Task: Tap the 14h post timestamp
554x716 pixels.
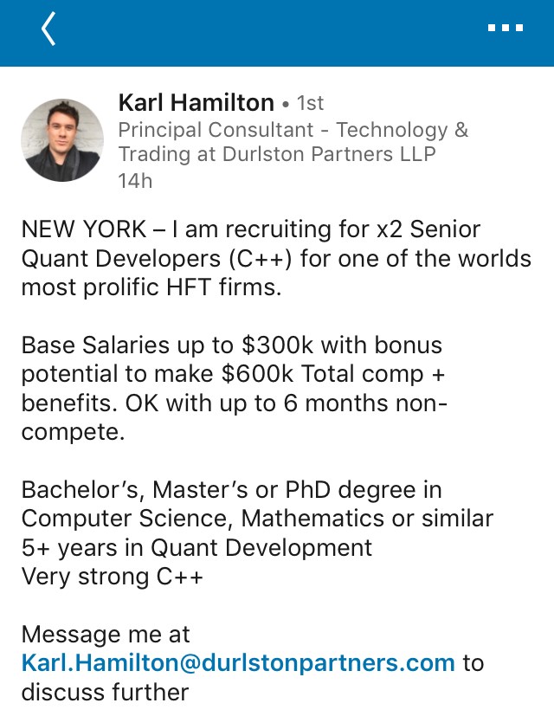Action: tap(135, 181)
